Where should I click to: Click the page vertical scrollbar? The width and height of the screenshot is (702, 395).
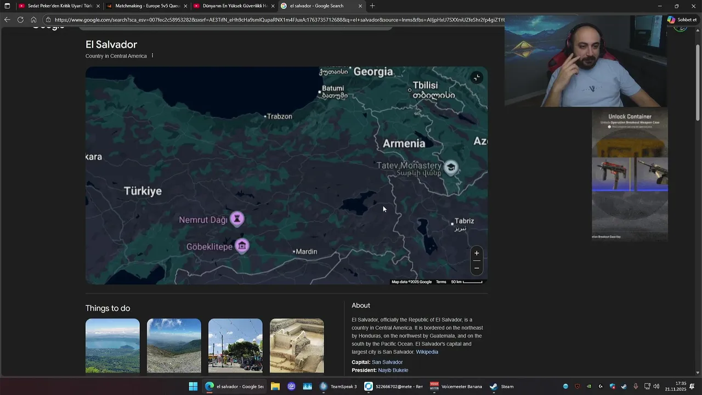tap(698, 82)
